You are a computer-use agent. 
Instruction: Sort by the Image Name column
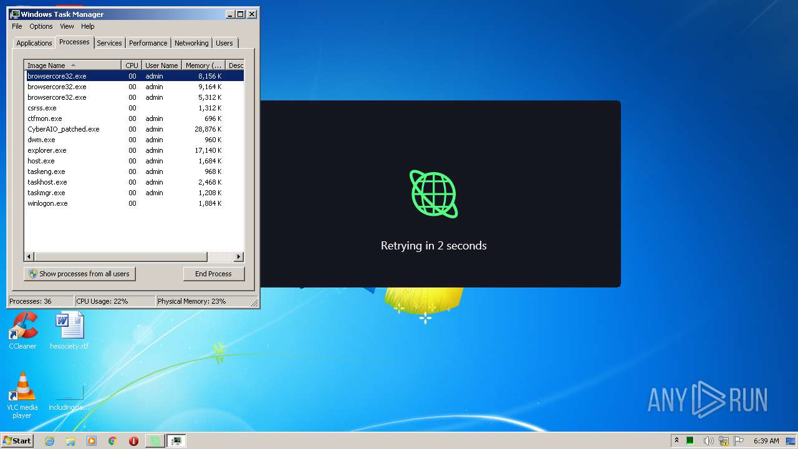tap(72, 65)
